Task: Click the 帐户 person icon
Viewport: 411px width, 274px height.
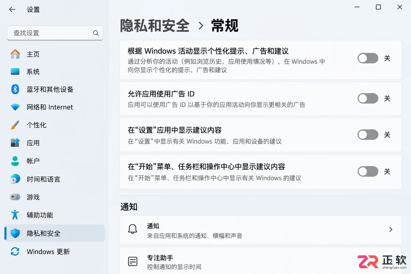Action: tap(15, 161)
